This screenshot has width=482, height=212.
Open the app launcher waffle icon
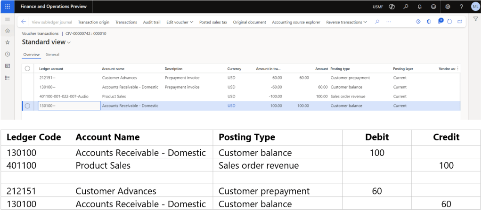click(7, 7)
